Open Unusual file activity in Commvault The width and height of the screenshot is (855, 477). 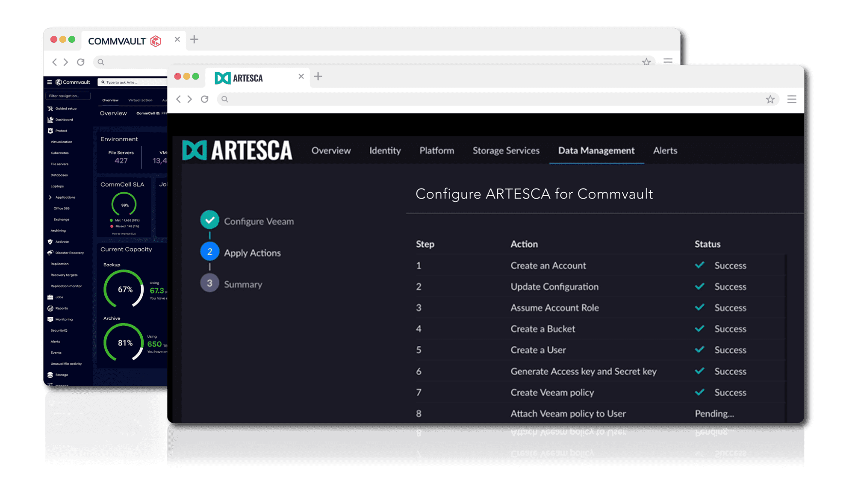66,364
